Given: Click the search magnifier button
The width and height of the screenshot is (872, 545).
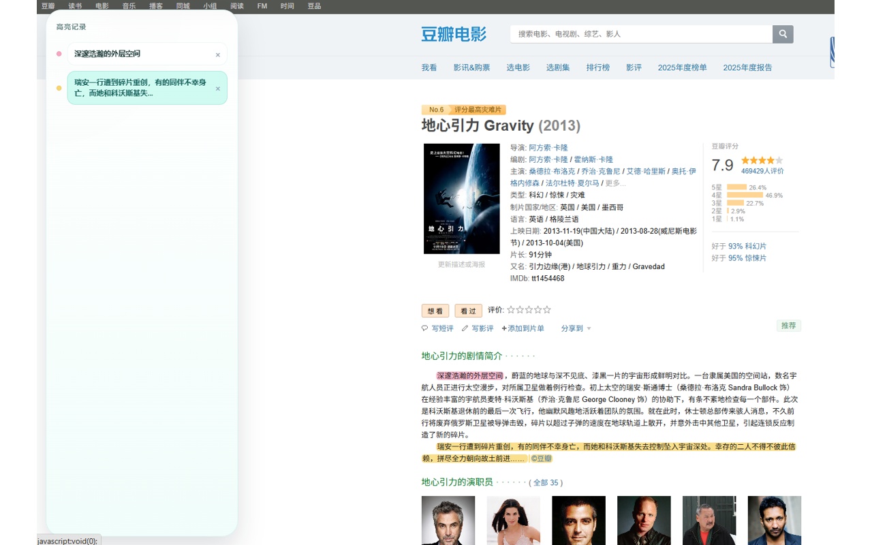Looking at the screenshot, I should point(783,34).
